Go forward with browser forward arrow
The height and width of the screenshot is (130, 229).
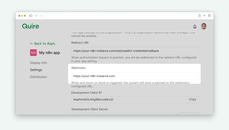tap(41, 16)
